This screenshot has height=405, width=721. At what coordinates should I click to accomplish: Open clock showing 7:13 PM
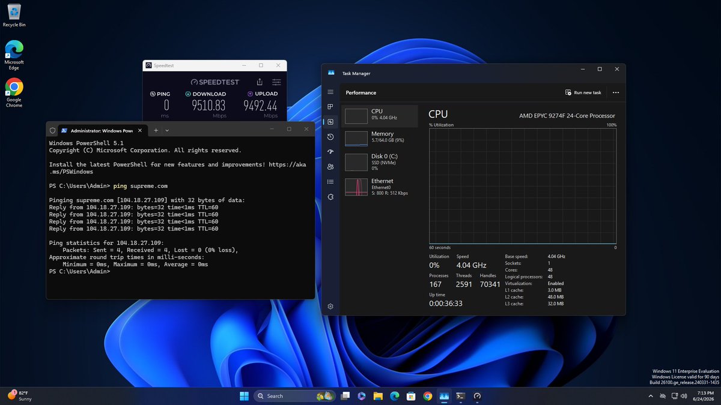tap(702, 396)
